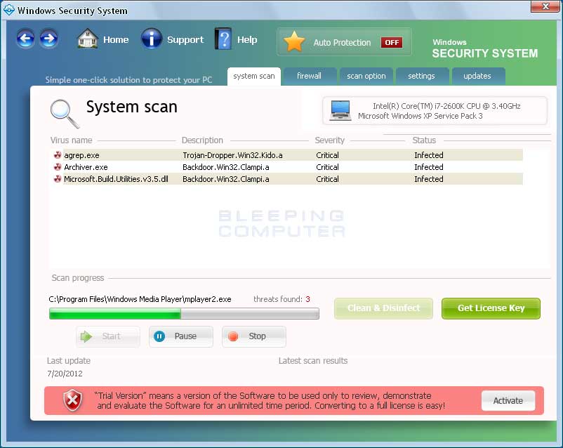Click Backdoor.Win32.Clampi.a in the Archiver.exe row
The width and height of the screenshot is (563, 448).
[x=226, y=167]
